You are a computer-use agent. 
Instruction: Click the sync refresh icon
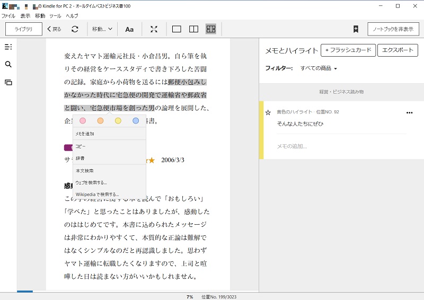(75, 29)
